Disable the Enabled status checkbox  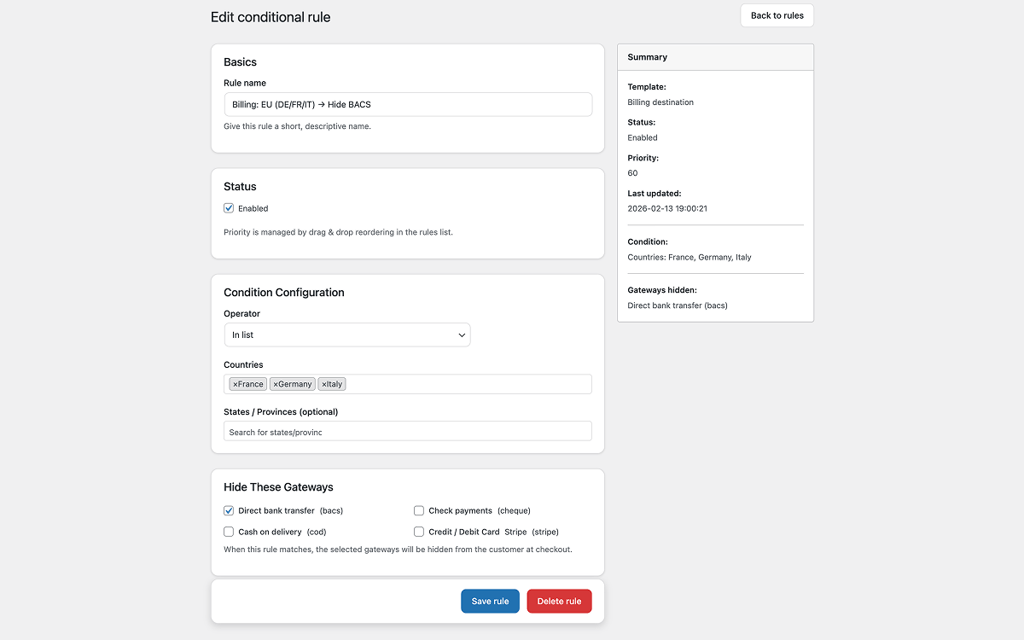point(229,207)
